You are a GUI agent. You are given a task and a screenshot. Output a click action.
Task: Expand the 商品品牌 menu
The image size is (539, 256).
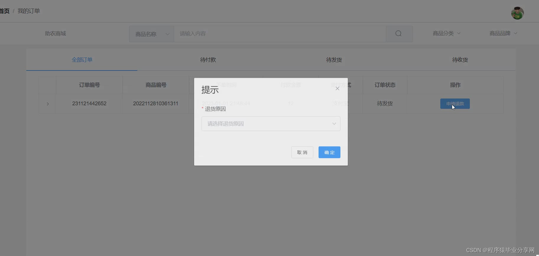click(x=503, y=33)
